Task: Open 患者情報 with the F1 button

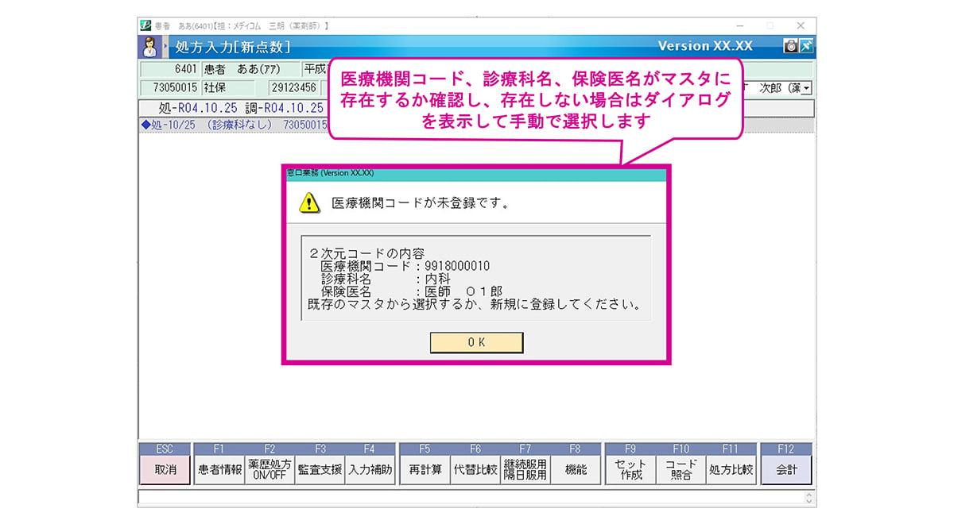Action: 219,470
